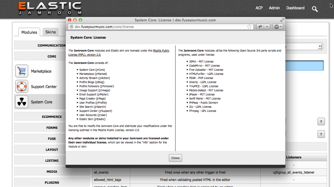
Task: Bookmark the page with the star icon
Action: point(249,27)
